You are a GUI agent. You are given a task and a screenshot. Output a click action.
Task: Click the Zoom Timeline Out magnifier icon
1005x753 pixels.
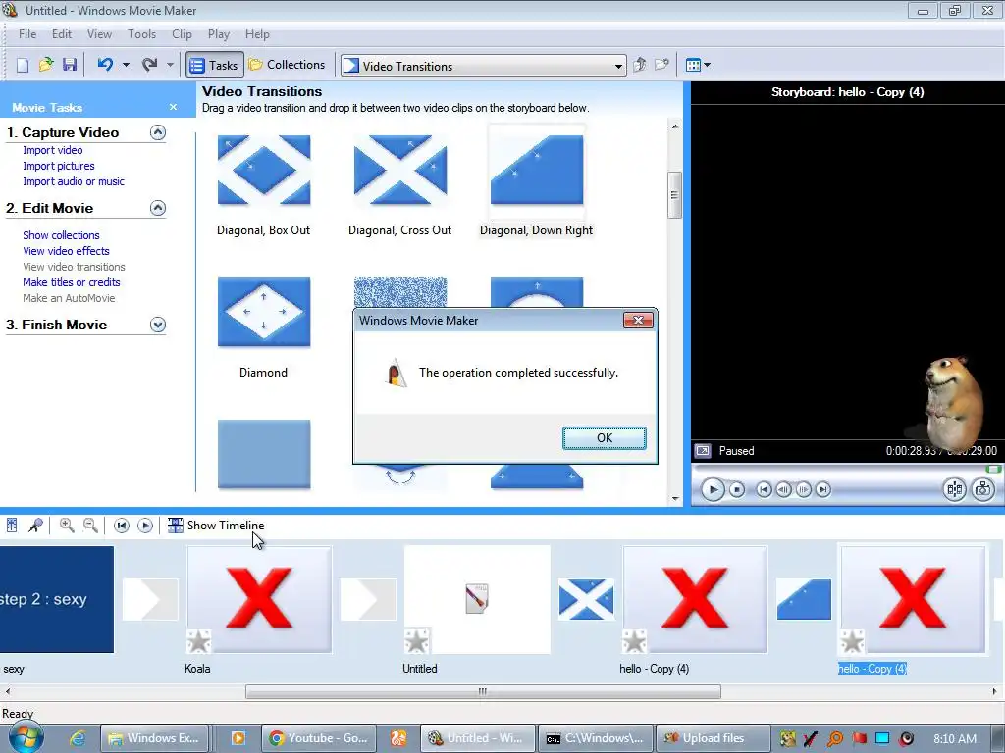(90, 526)
